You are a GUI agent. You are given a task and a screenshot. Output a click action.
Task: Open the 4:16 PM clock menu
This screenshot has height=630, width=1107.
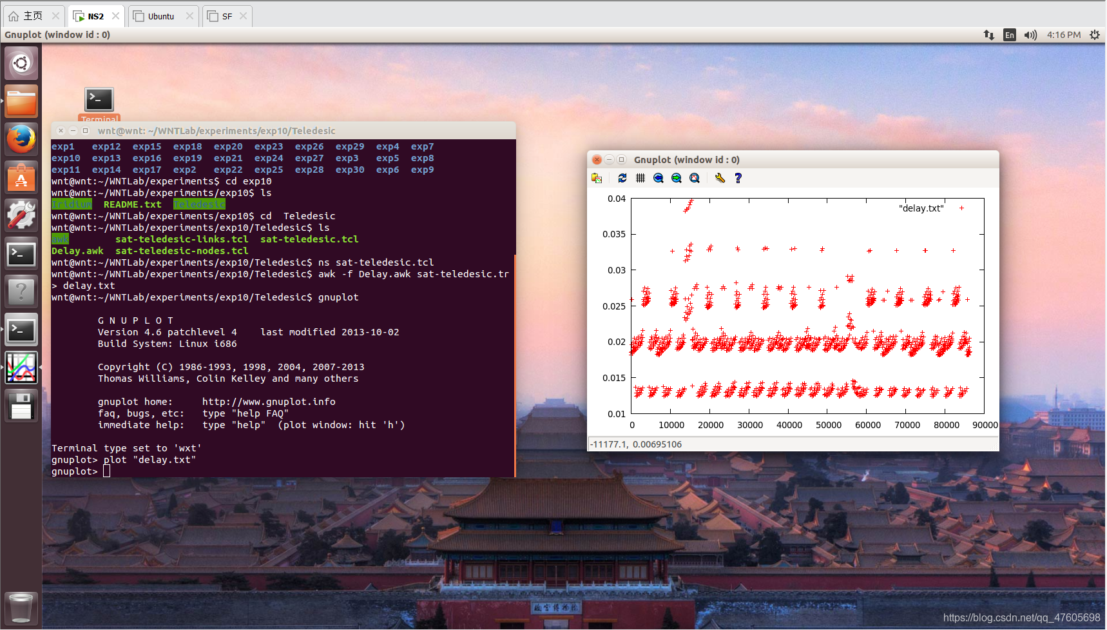[1064, 35]
